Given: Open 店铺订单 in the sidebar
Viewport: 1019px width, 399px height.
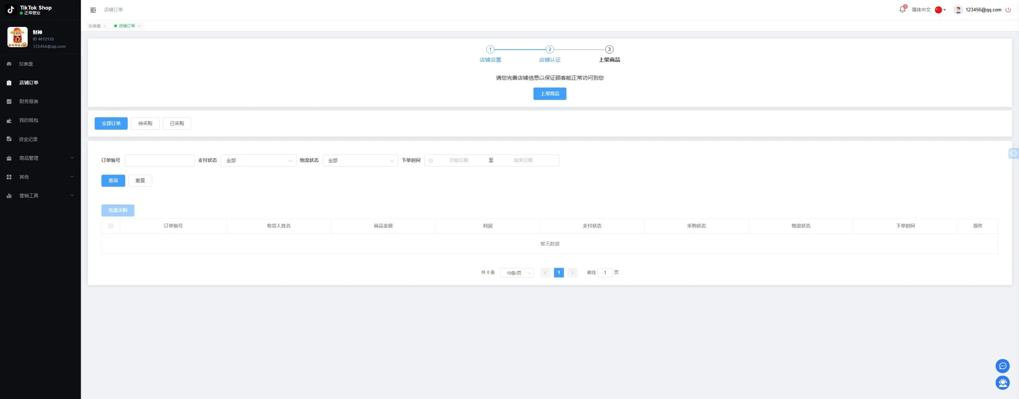Looking at the screenshot, I should [40, 83].
